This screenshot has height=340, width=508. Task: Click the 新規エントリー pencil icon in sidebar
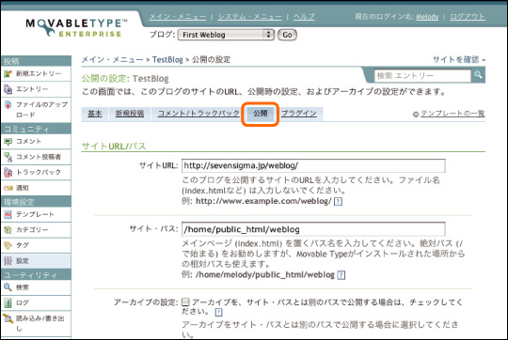click(x=8, y=74)
